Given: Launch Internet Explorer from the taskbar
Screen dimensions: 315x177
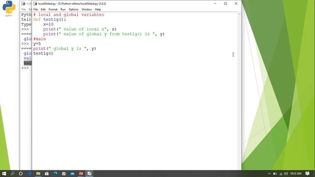Looking at the screenshot, I should pos(30,174).
